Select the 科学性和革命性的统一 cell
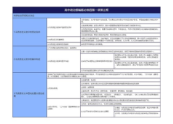Image resolution: width=173 pixels, height=124 pixels. tap(97, 61)
